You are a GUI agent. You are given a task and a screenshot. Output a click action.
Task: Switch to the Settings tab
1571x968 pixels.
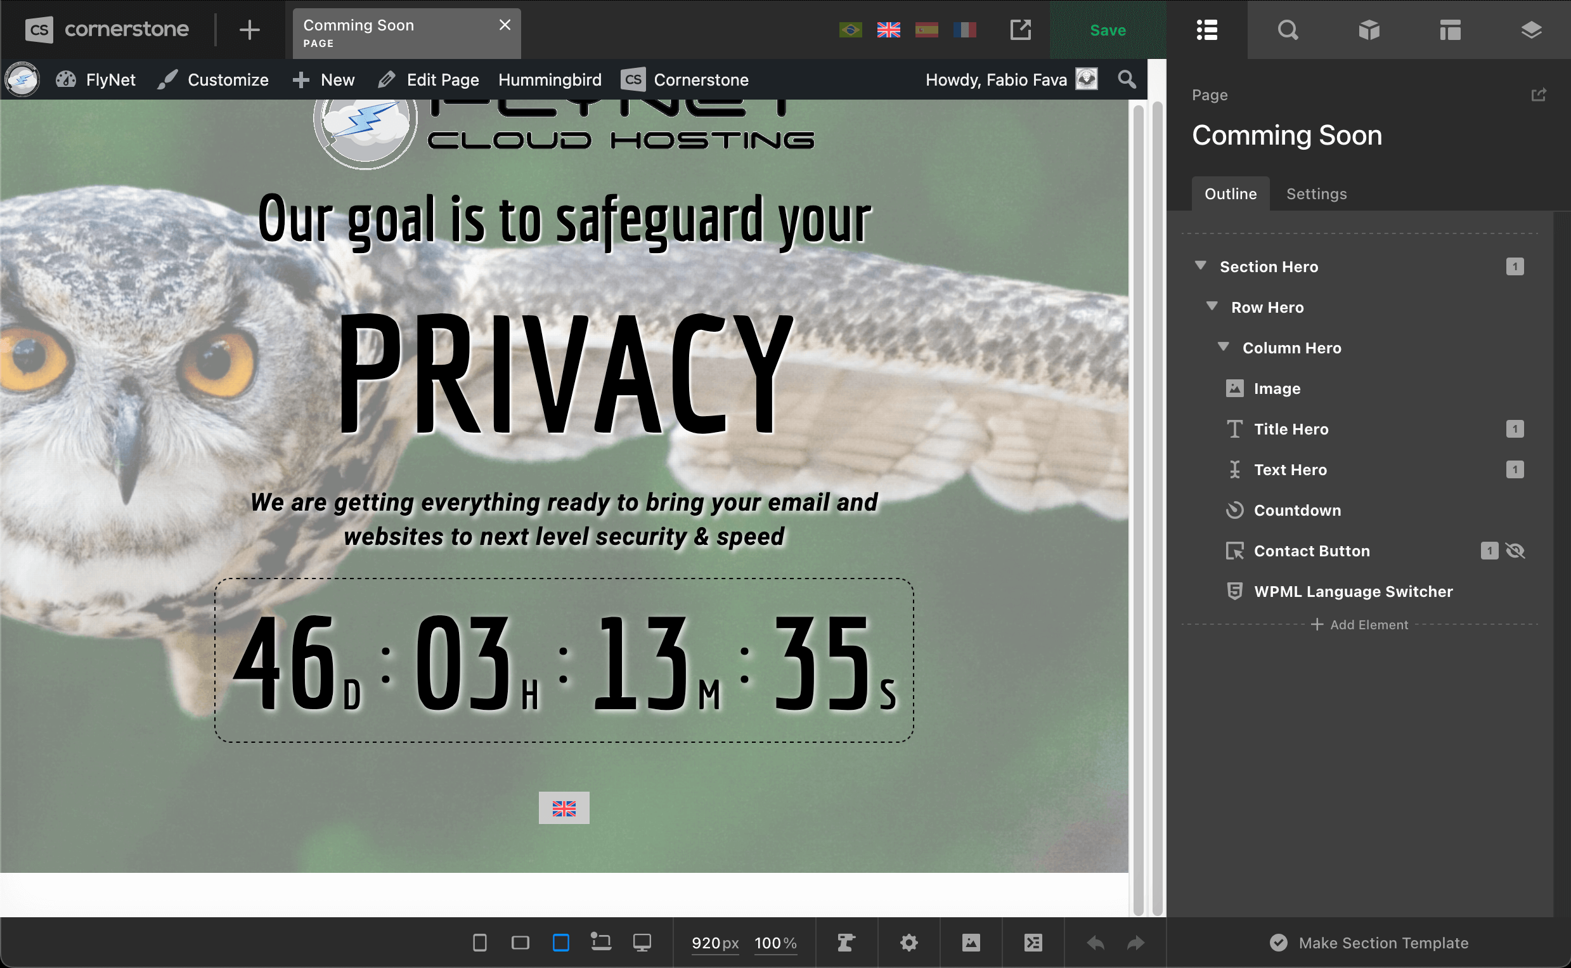1316,193
